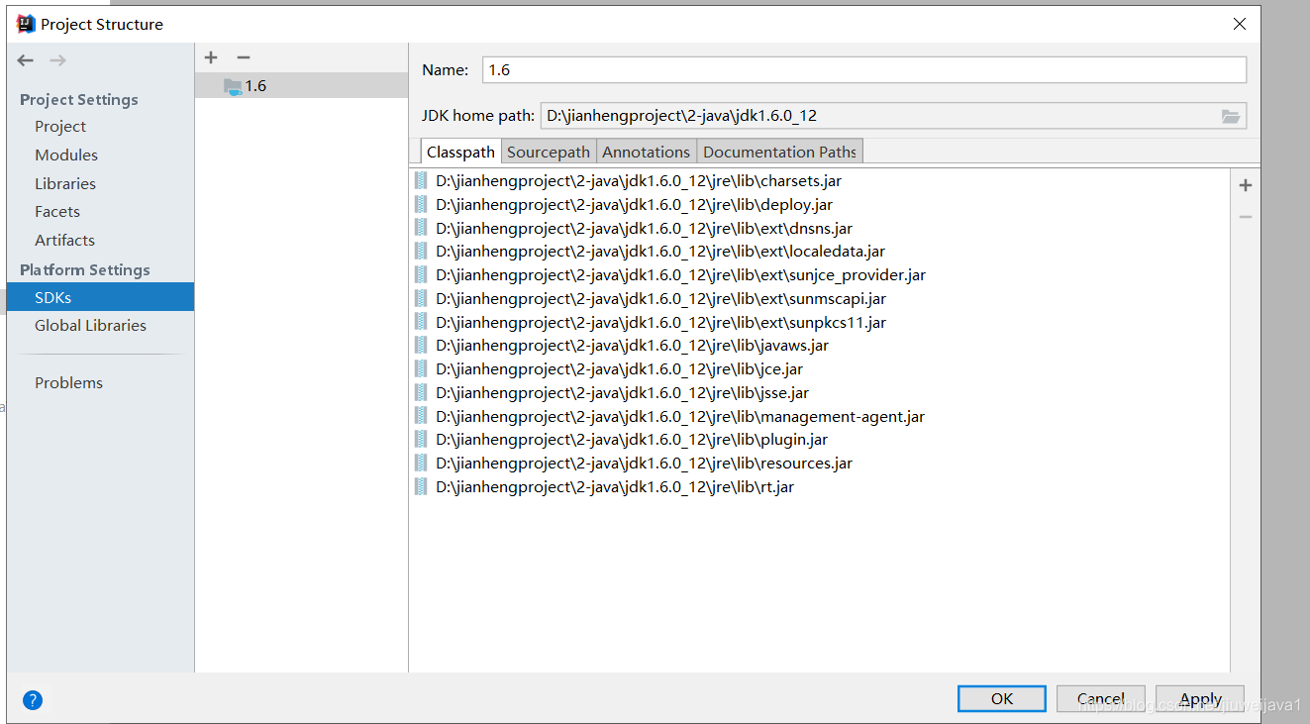
Task: Click the jar icon beside localedata.jar
Action: tap(422, 252)
